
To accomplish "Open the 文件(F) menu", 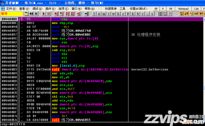I will click(x=11, y=9).
